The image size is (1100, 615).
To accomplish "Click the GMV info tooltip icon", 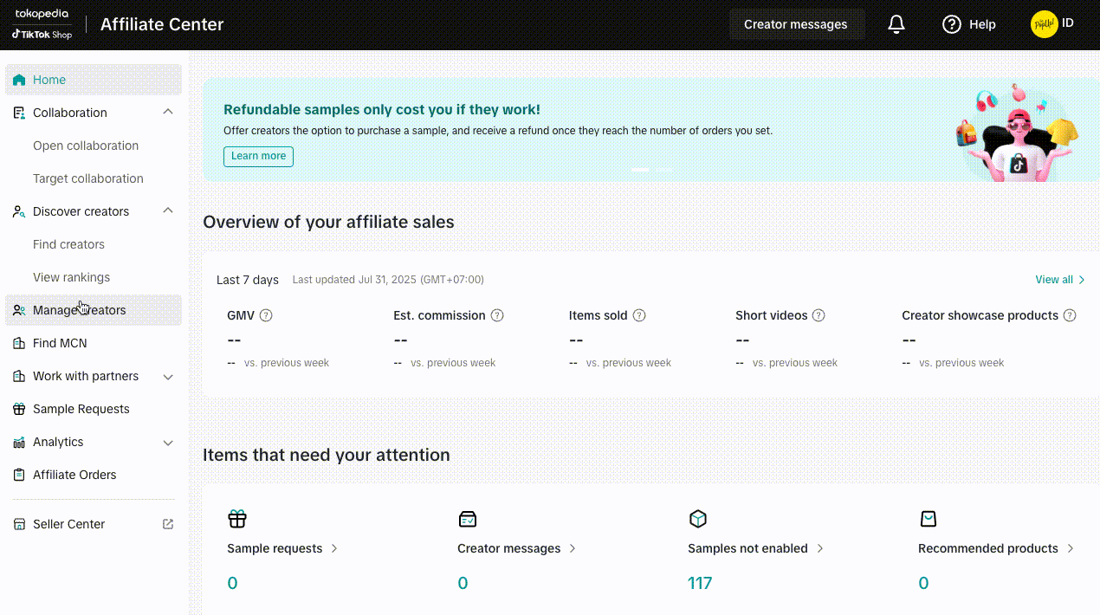I will [266, 315].
